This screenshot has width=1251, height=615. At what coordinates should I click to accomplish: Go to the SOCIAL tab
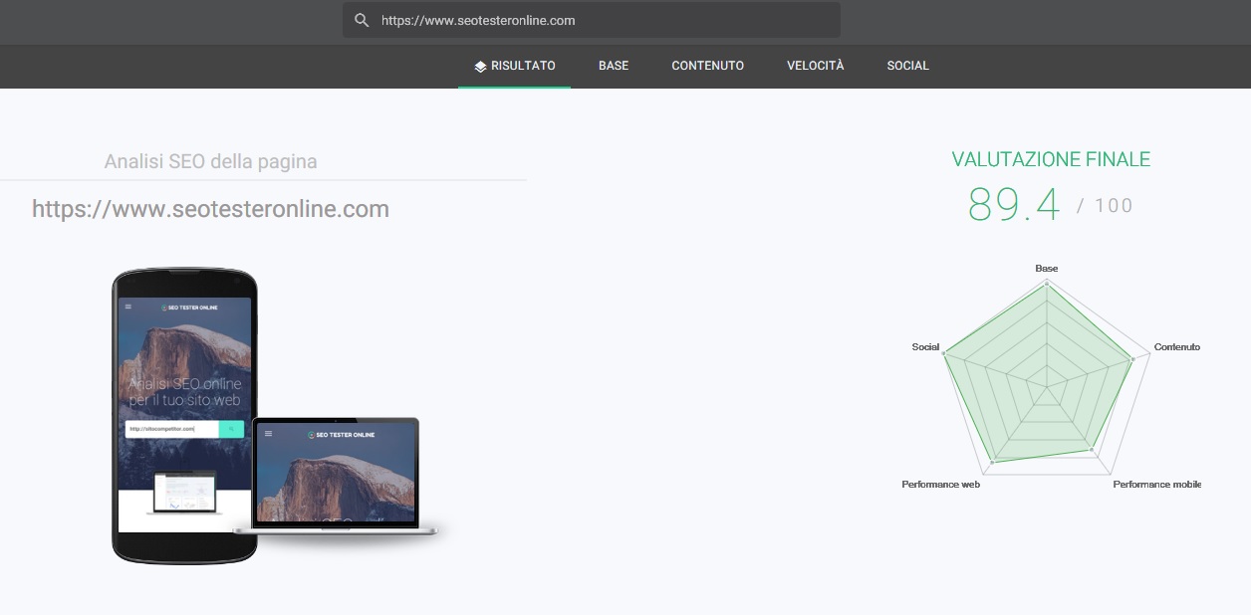tap(907, 66)
